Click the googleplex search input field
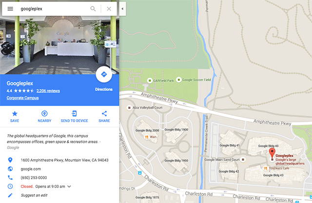The height and width of the screenshot is (203, 312). coord(54,9)
